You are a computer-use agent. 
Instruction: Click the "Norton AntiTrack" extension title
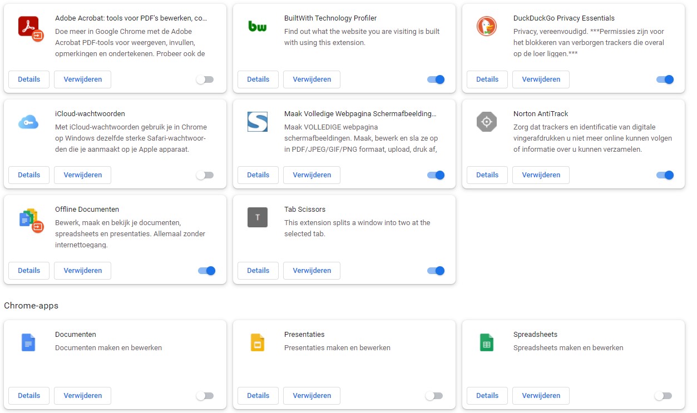(541, 114)
